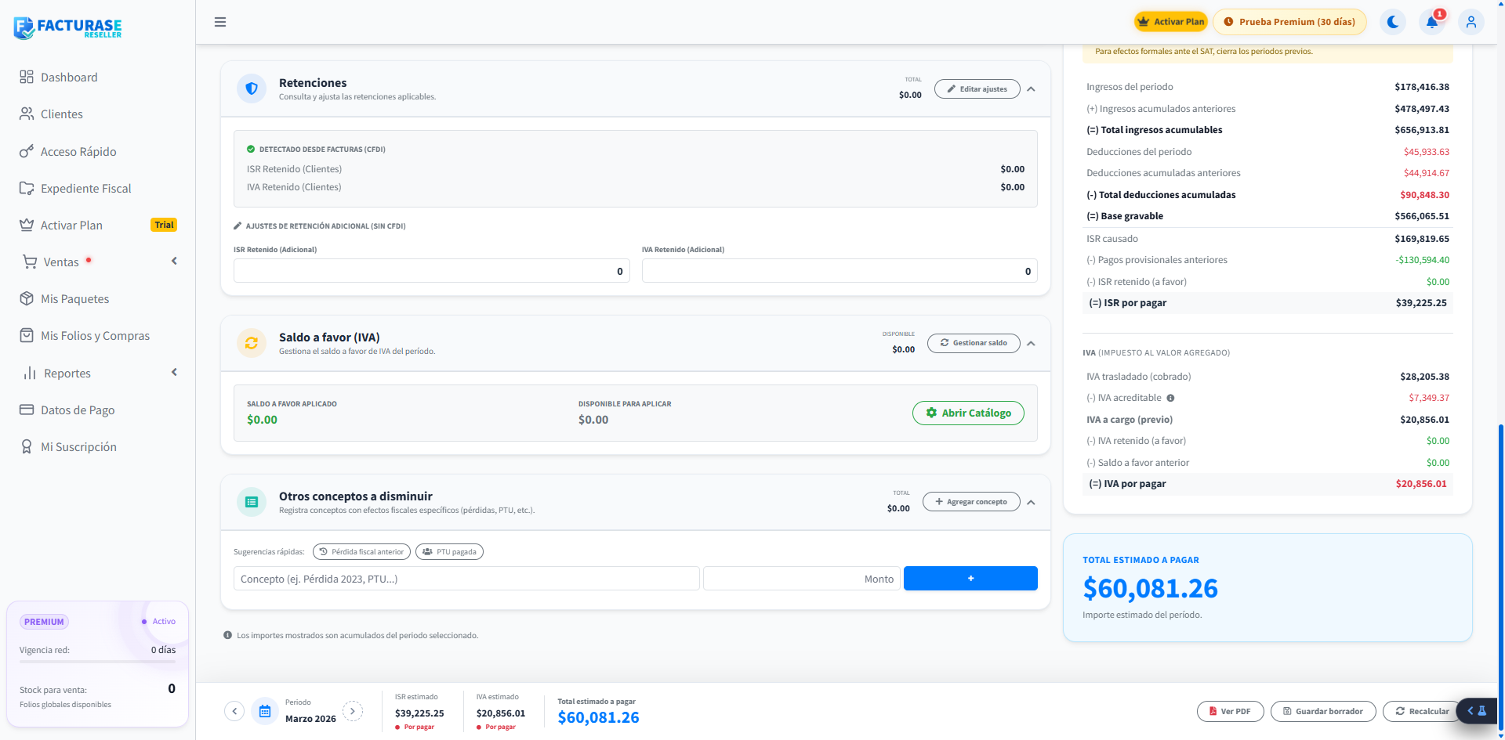Open the floating assistant widget
This screenshot has height=740, width=1505.
(x=1477, y=711)
